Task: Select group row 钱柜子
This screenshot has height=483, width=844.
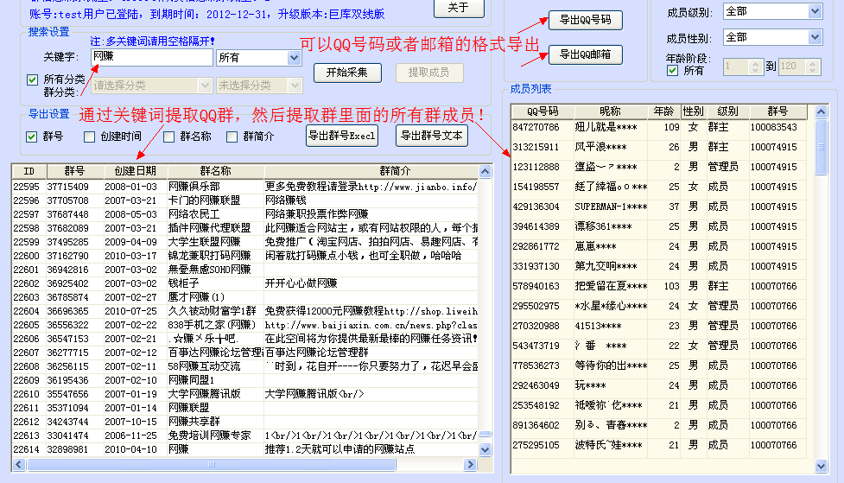Action: 245,283
